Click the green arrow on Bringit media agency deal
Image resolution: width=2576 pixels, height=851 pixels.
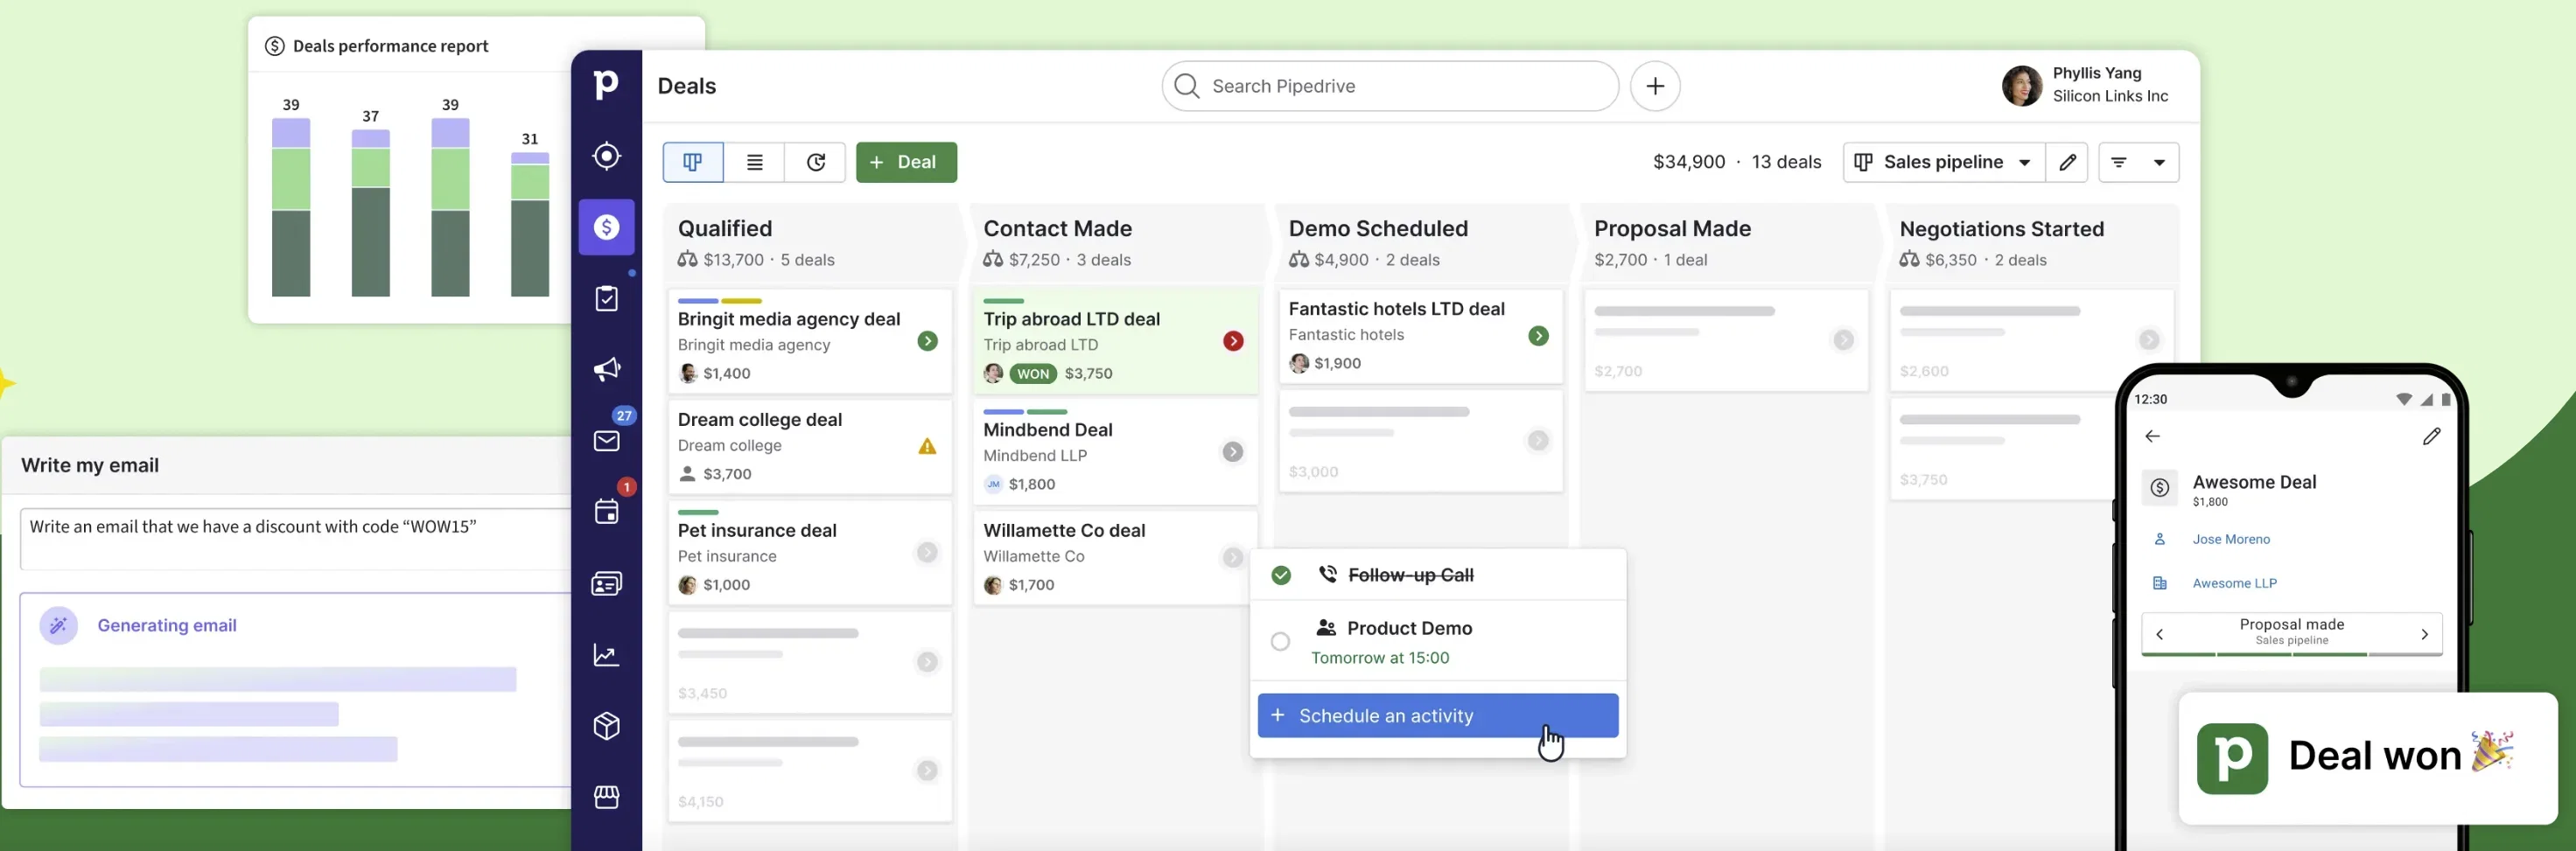[x=928, y=341]
